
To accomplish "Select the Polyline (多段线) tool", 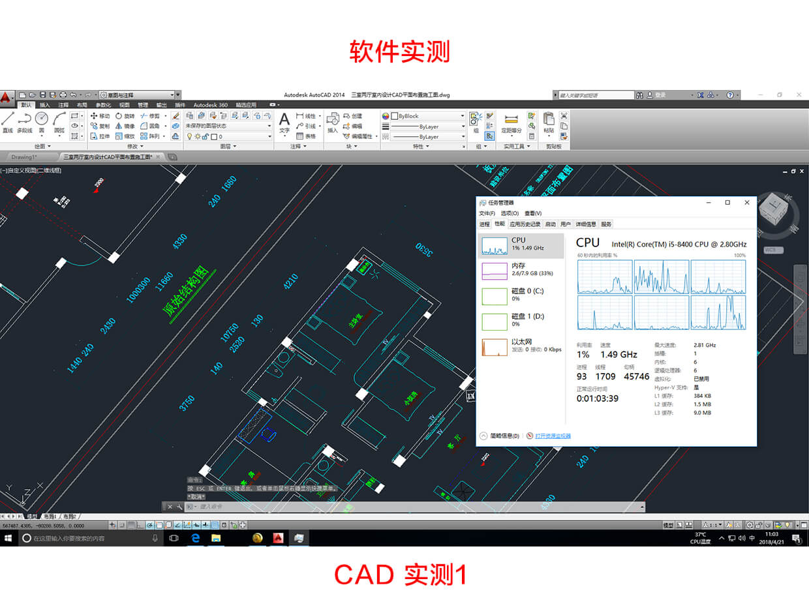I will (25, 123).
